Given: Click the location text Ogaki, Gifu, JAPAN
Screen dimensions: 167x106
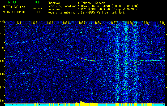Looking at the screenshot, I should coord(95,6).
